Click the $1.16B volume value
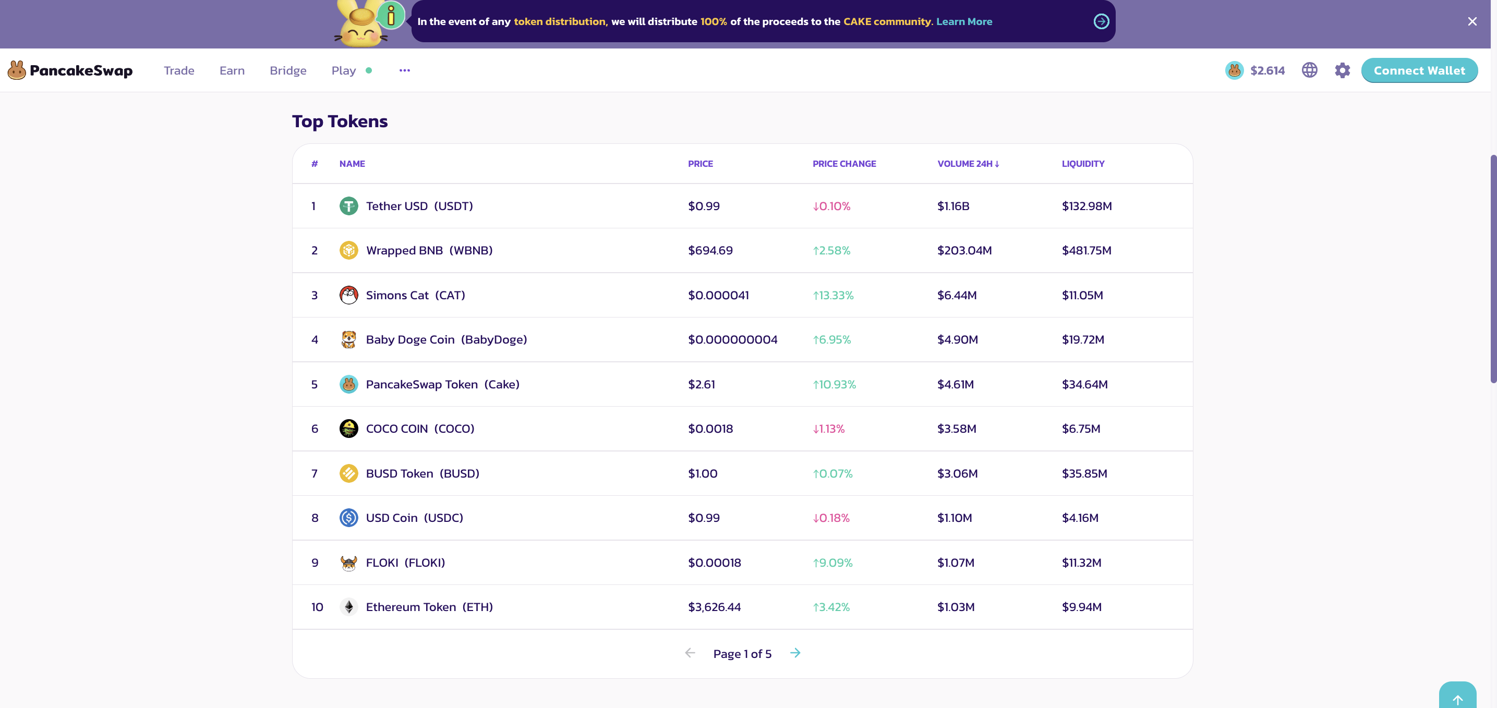1497x708 pixels. click(953, 205)
